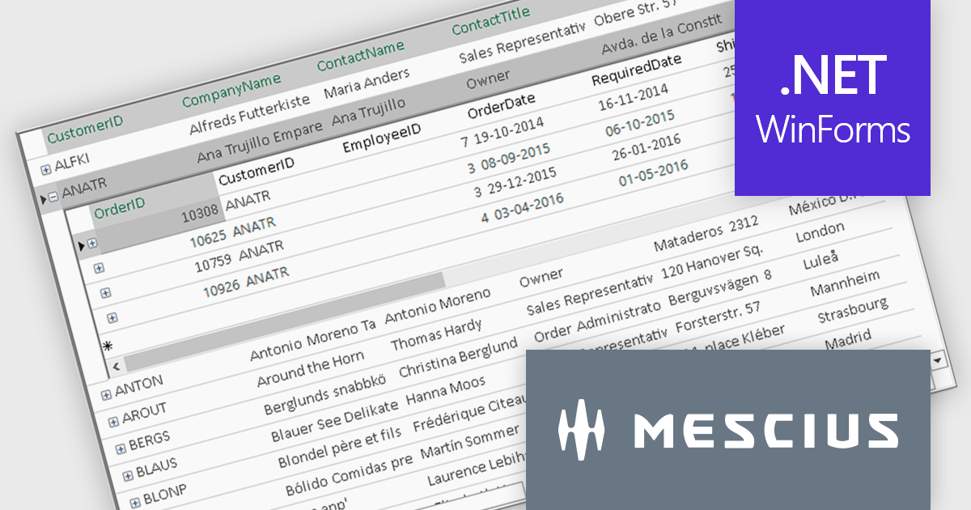This screenshot has width=971, height=510.
Task: Sort by the nested black CustomerID header
Action: pyautogui.click(x=257, y=171)
